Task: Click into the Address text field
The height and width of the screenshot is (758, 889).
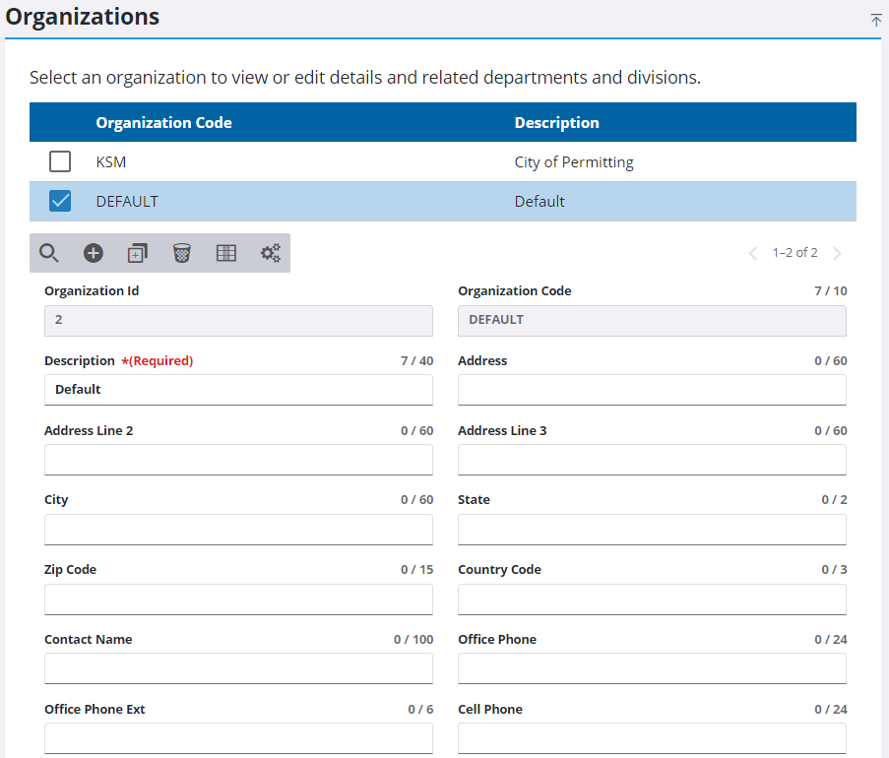Action: pos(652,390)
